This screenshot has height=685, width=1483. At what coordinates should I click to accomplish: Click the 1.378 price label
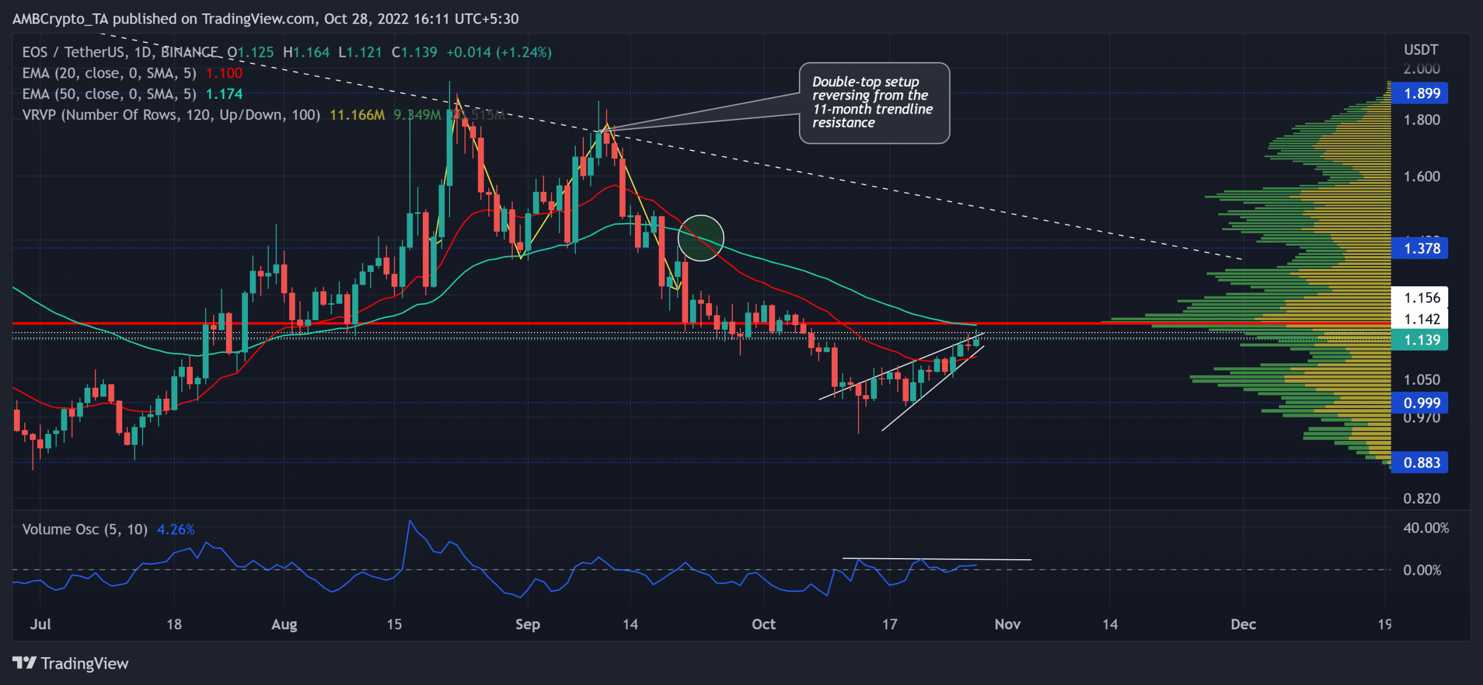pos(1419,249)
